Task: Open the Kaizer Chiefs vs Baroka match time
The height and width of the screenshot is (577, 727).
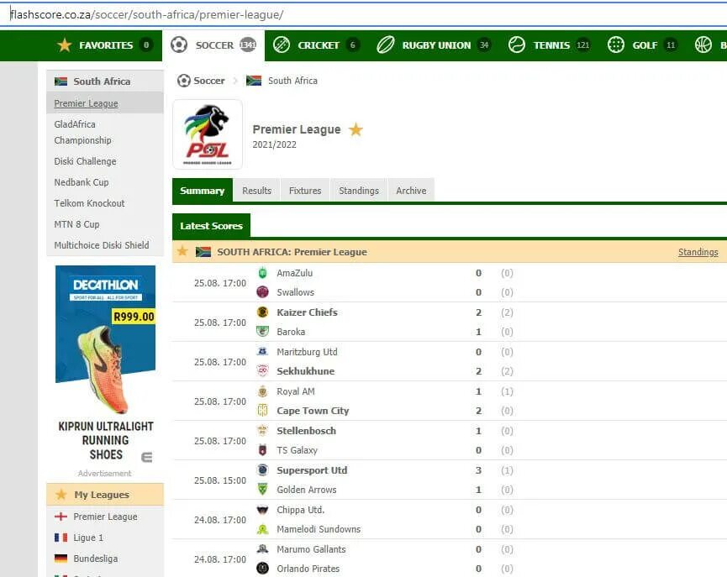Action: tap(219, 323)
